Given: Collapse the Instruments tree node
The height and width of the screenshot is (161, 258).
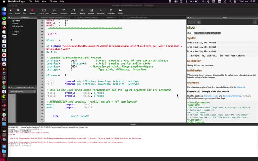Looking at the screenshot, I should tap(10, 26).
